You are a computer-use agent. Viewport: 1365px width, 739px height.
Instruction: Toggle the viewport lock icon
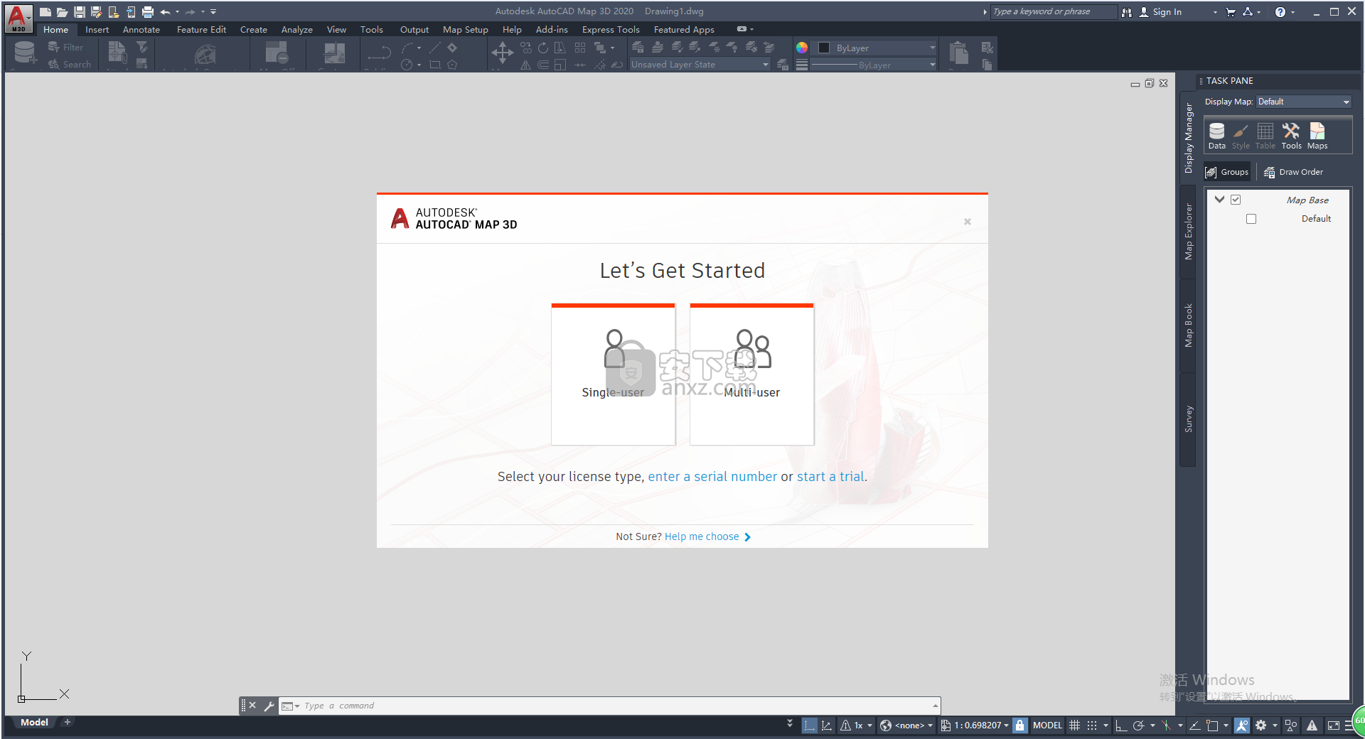[1019, 725]
